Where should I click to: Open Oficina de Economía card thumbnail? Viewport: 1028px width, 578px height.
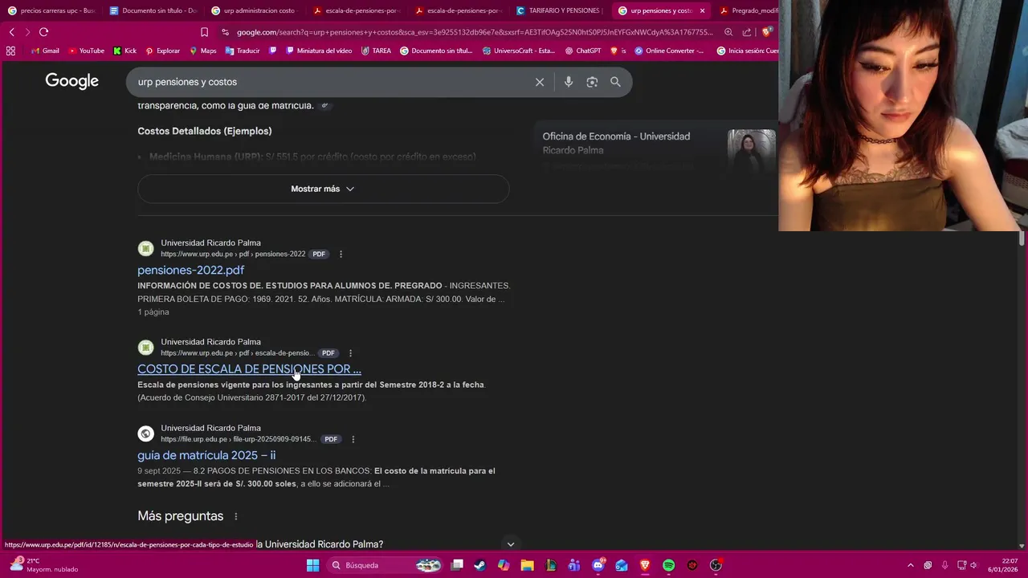[752, 152]
